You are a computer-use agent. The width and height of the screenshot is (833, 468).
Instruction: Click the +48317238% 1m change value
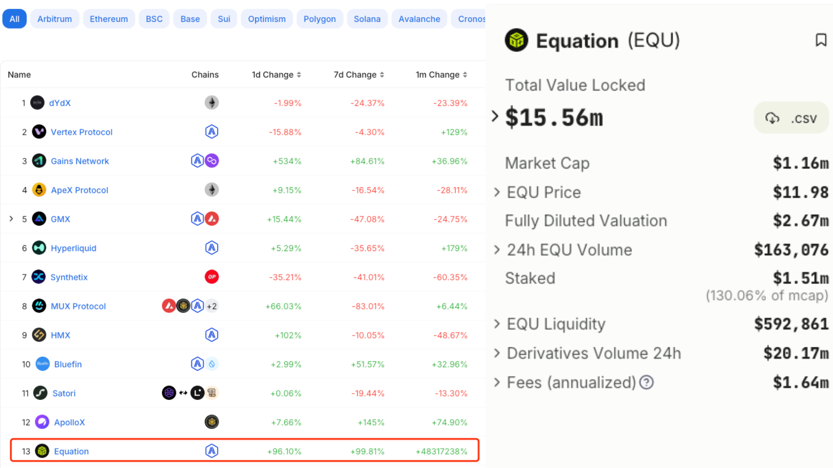[441, 451]
